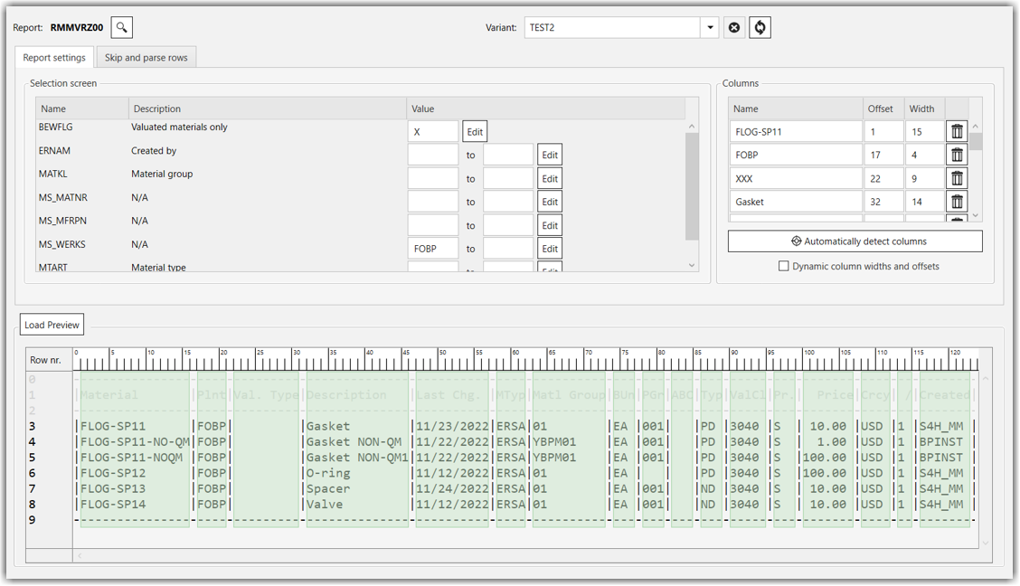The image size is (1020, 586).
Task: Click the ERNAM from-value input field
Action: 433,155
